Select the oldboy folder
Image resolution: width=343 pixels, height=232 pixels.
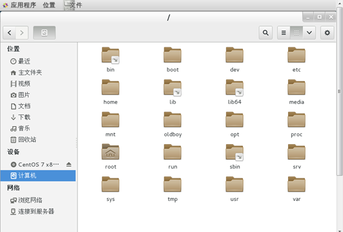(172, 120)
